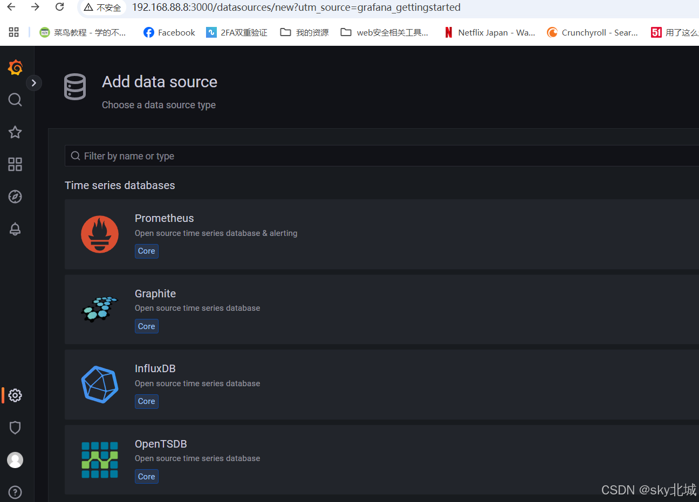Choose the Graphite data source title

(x=155, y=294)
